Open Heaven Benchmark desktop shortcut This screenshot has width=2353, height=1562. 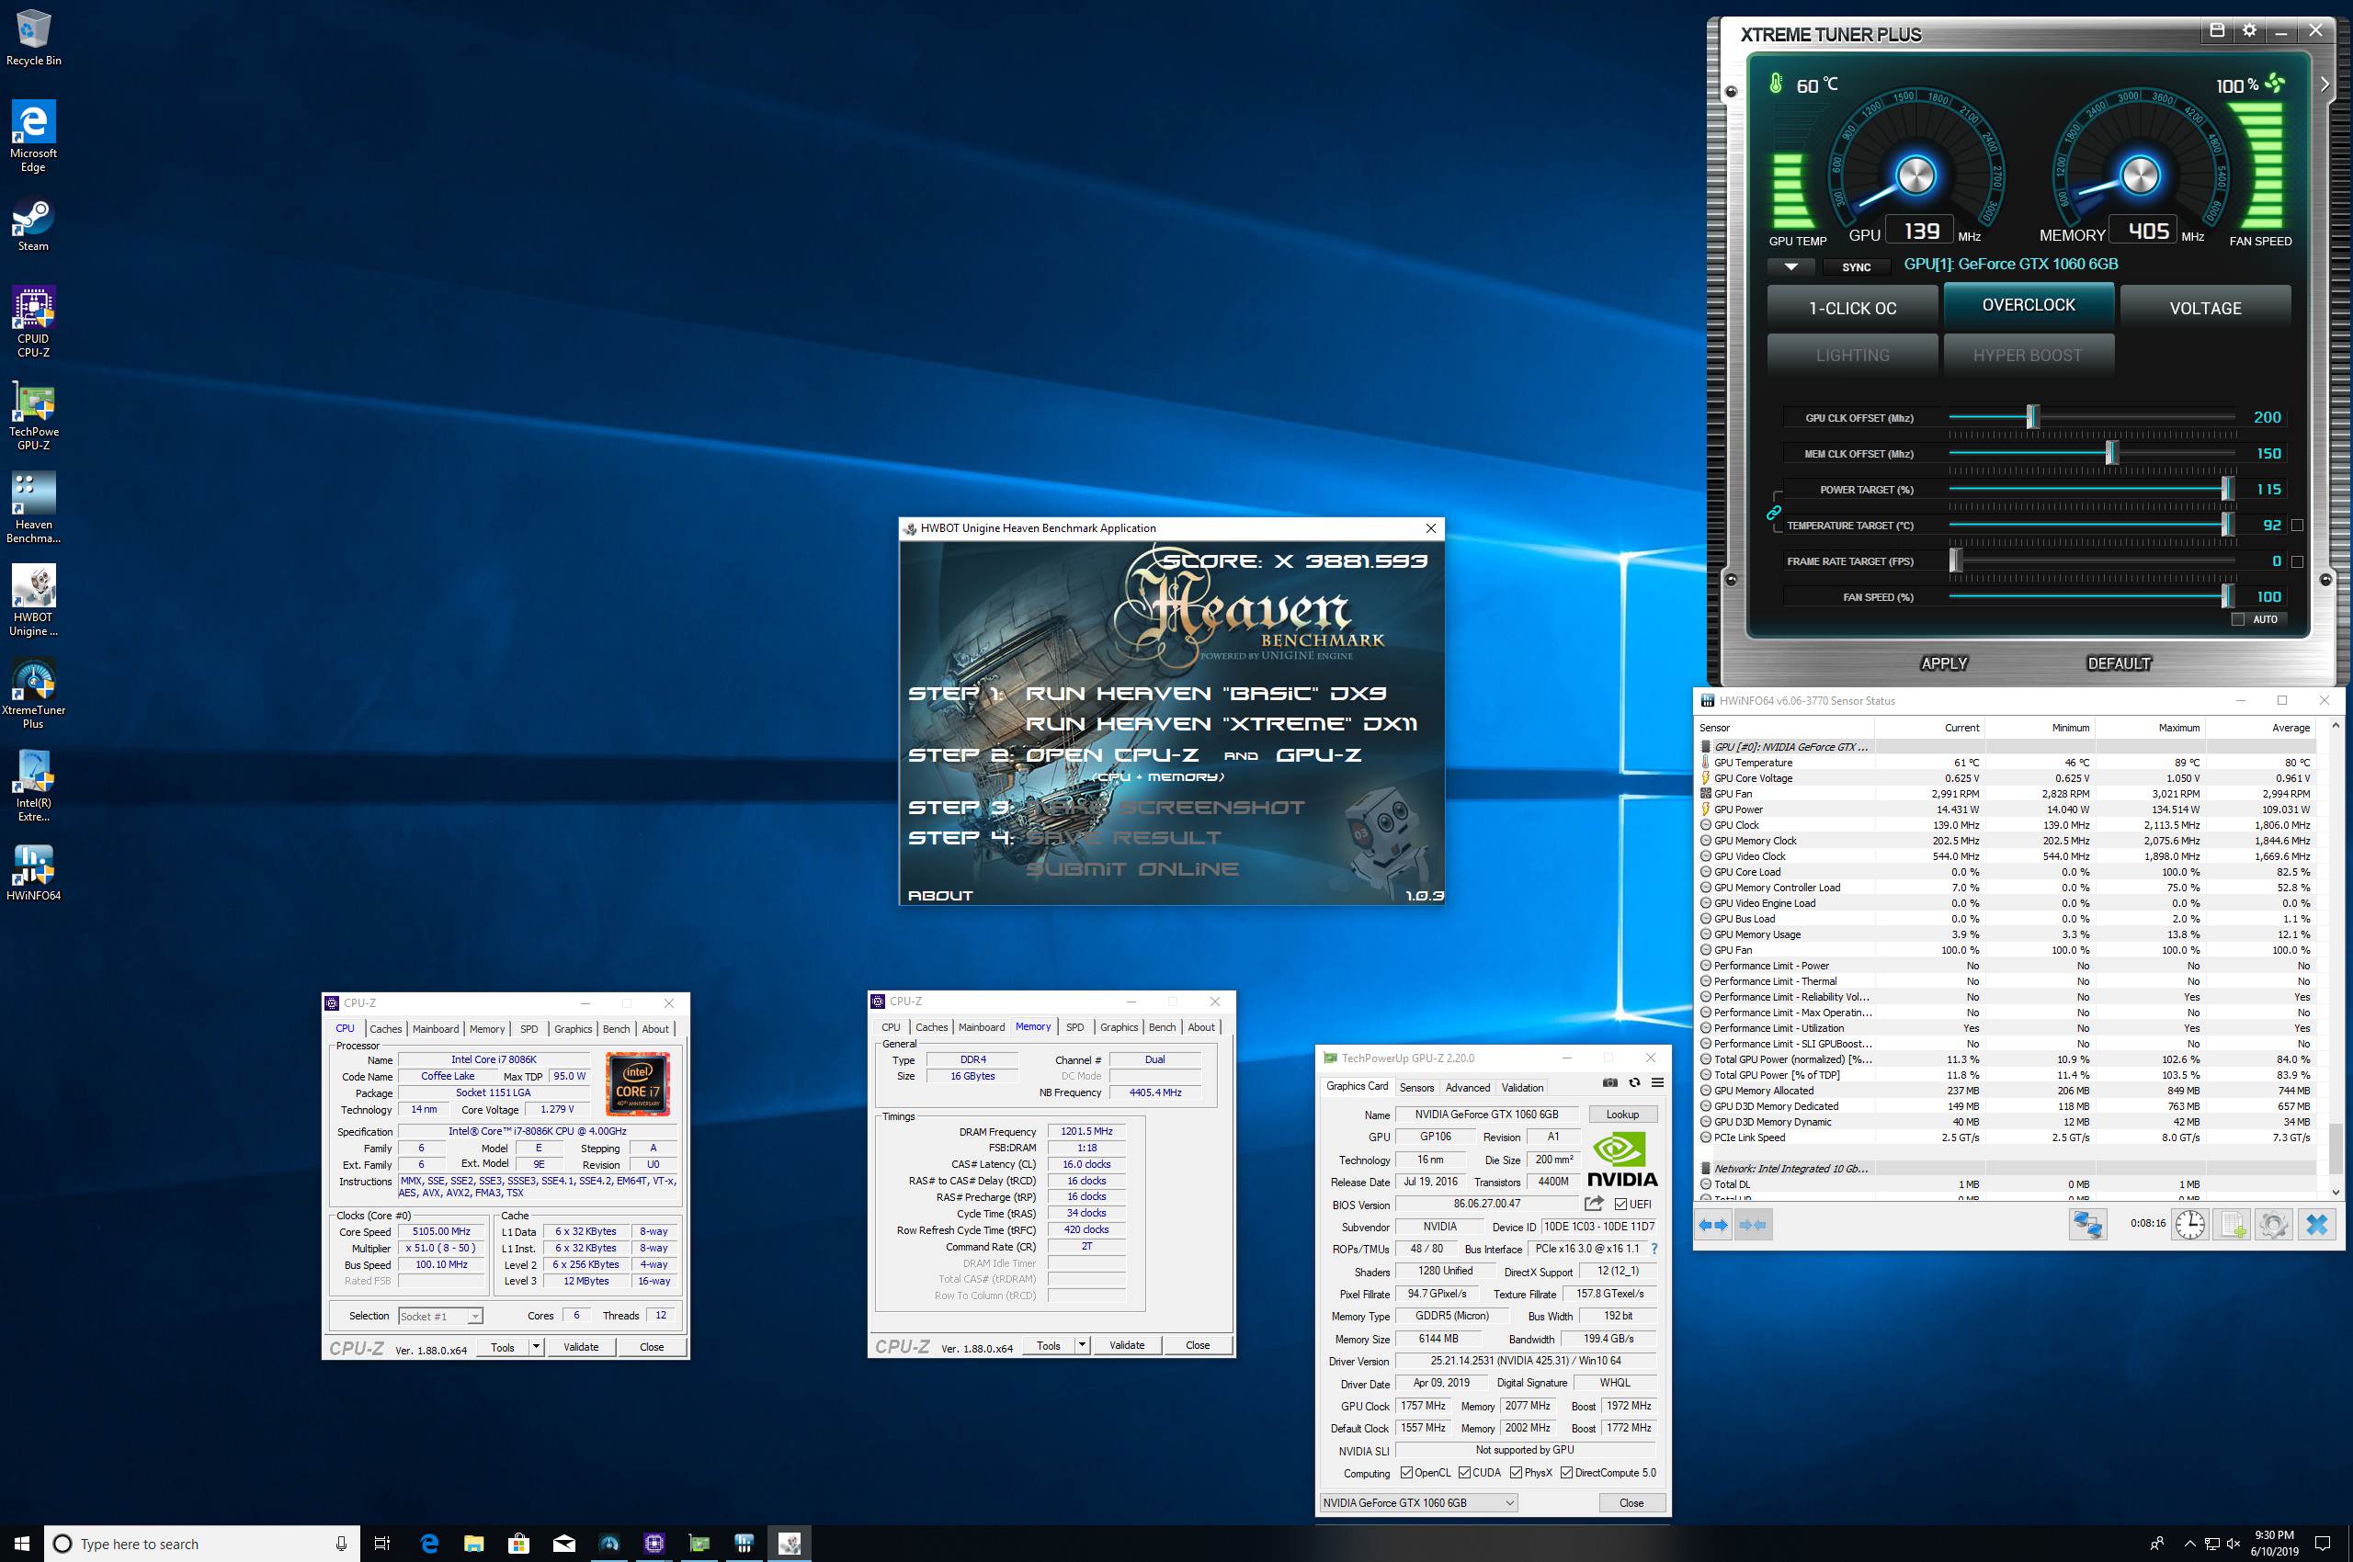coord(33,508)
